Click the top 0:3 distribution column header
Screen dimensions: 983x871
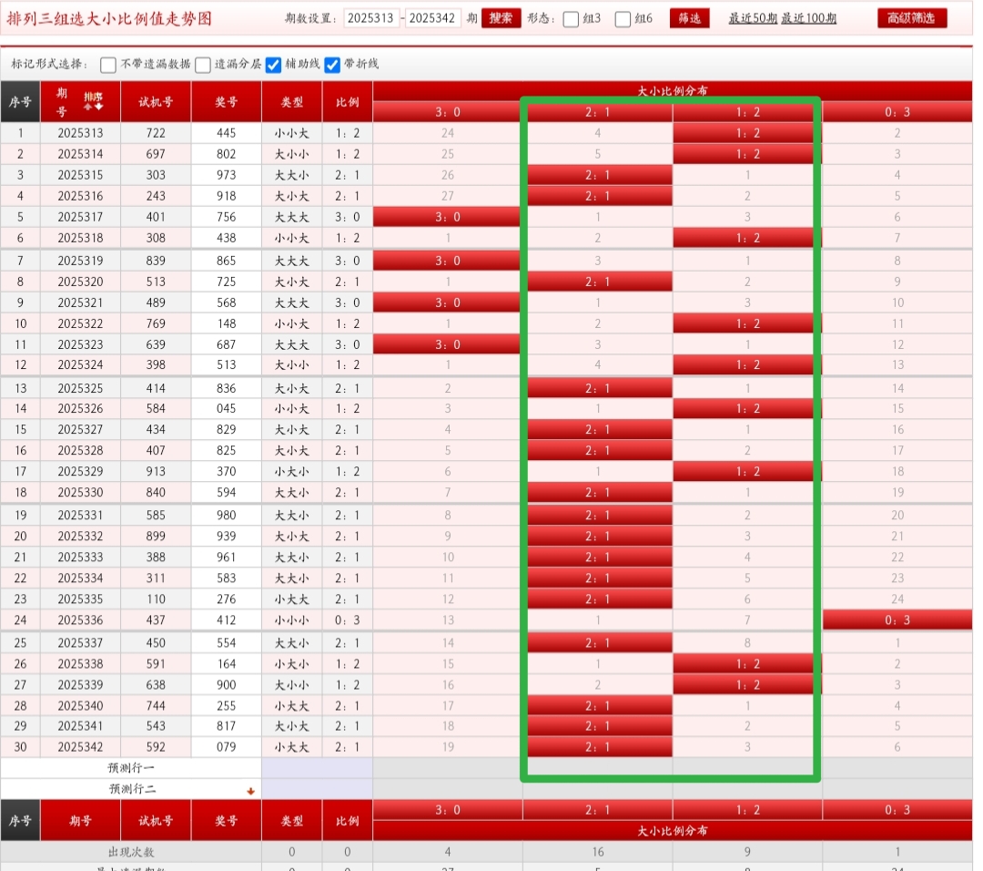click(897, 112)
